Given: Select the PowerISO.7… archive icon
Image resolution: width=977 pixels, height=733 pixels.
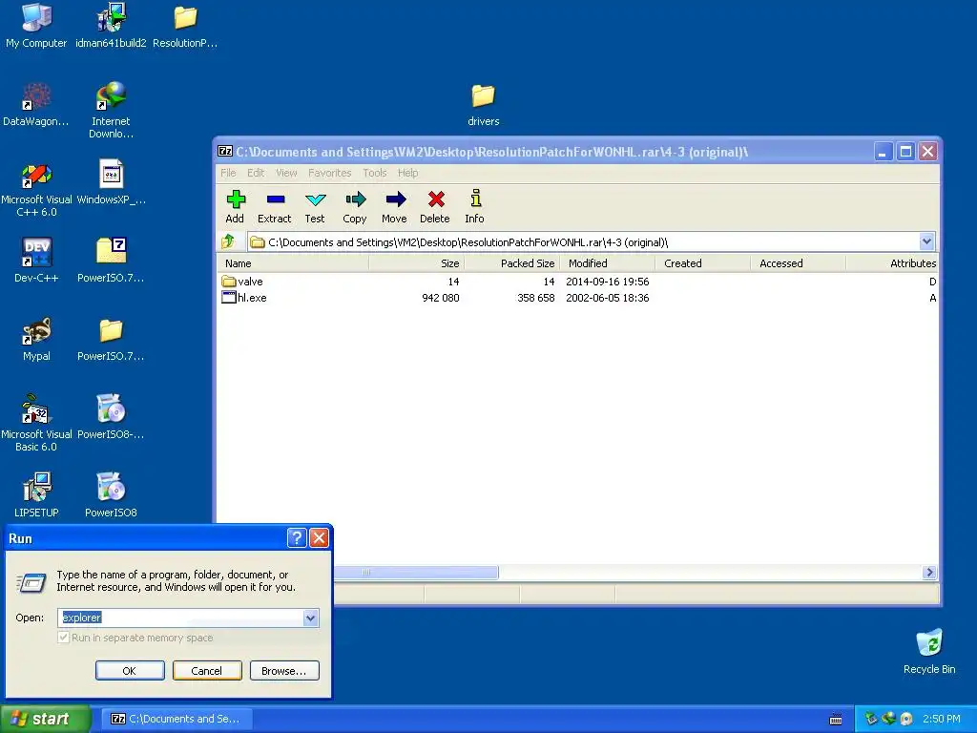Looking at the screenshot, I should click(x=111, y=261).
